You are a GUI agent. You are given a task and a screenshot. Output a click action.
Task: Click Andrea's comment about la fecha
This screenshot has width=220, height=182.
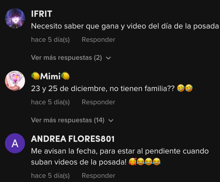click(x=120, y=156)
